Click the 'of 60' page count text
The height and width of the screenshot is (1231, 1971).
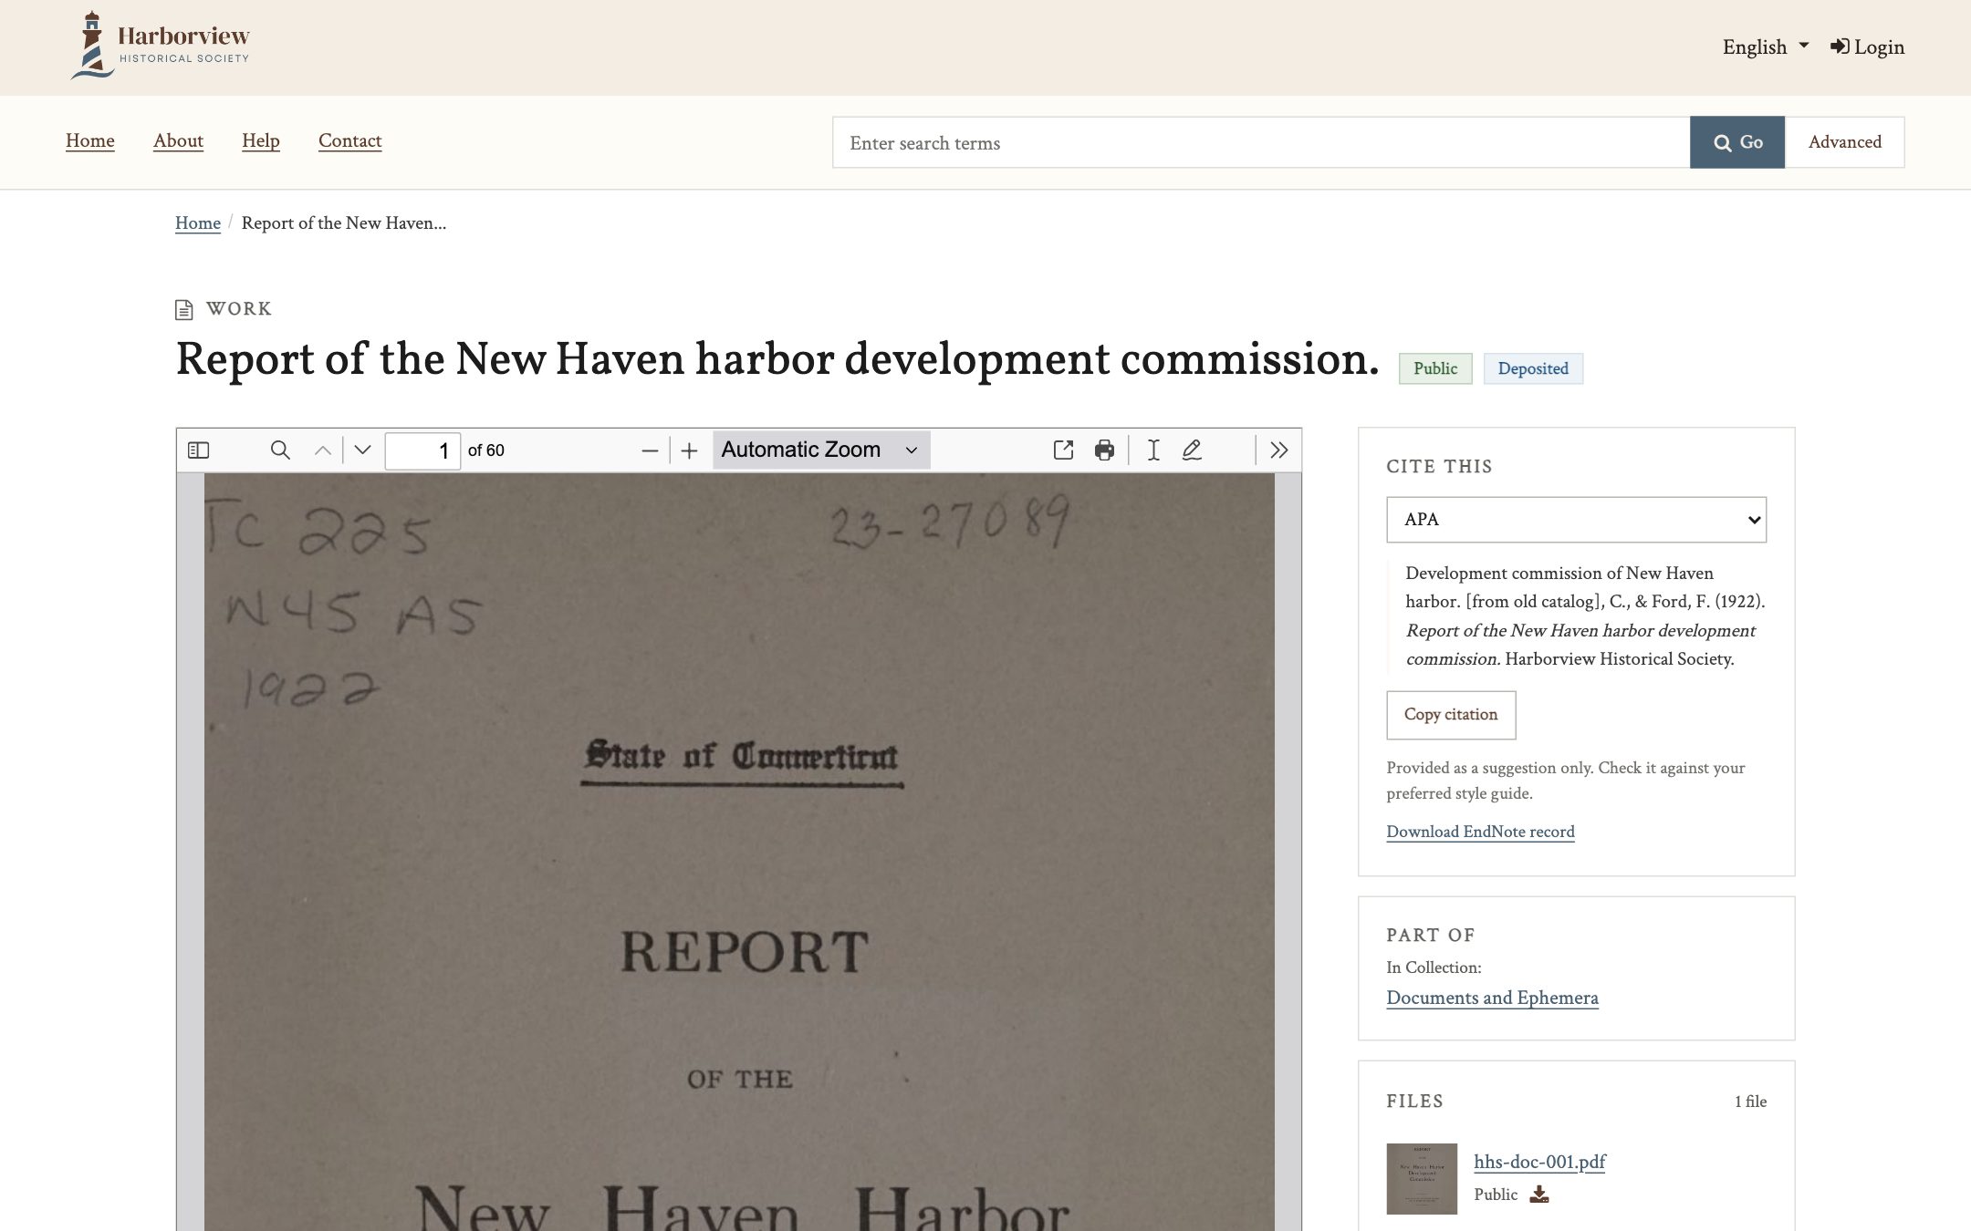[x=486, y=450]
